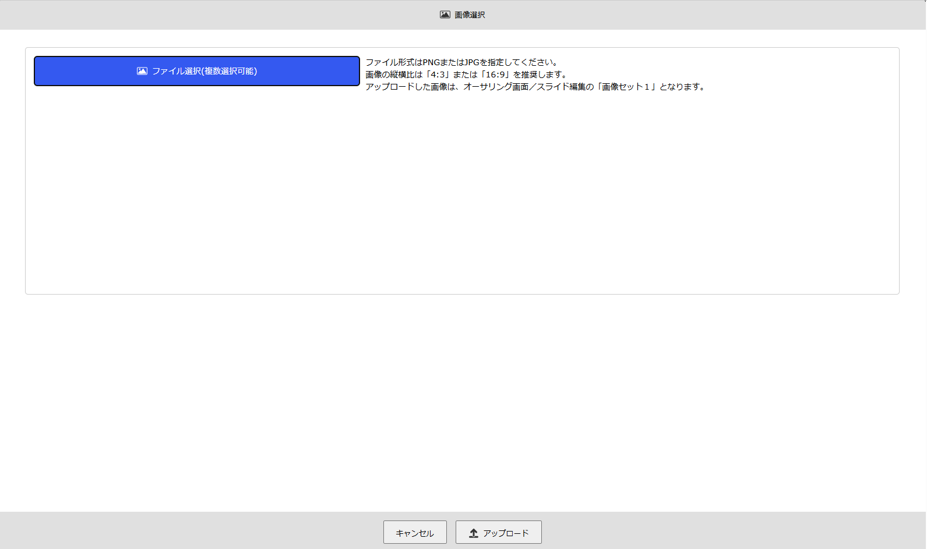Click the picture icon inside the file select button
Image resolution: width=927 pixels, height=549 pixels.
pyautogui.click(x=142, y=71)
